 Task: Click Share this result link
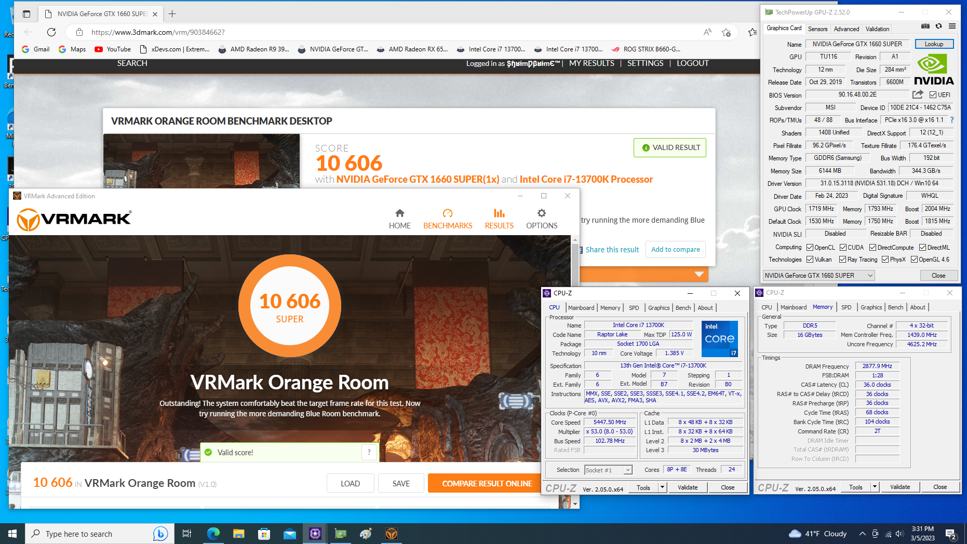[612, 250]
